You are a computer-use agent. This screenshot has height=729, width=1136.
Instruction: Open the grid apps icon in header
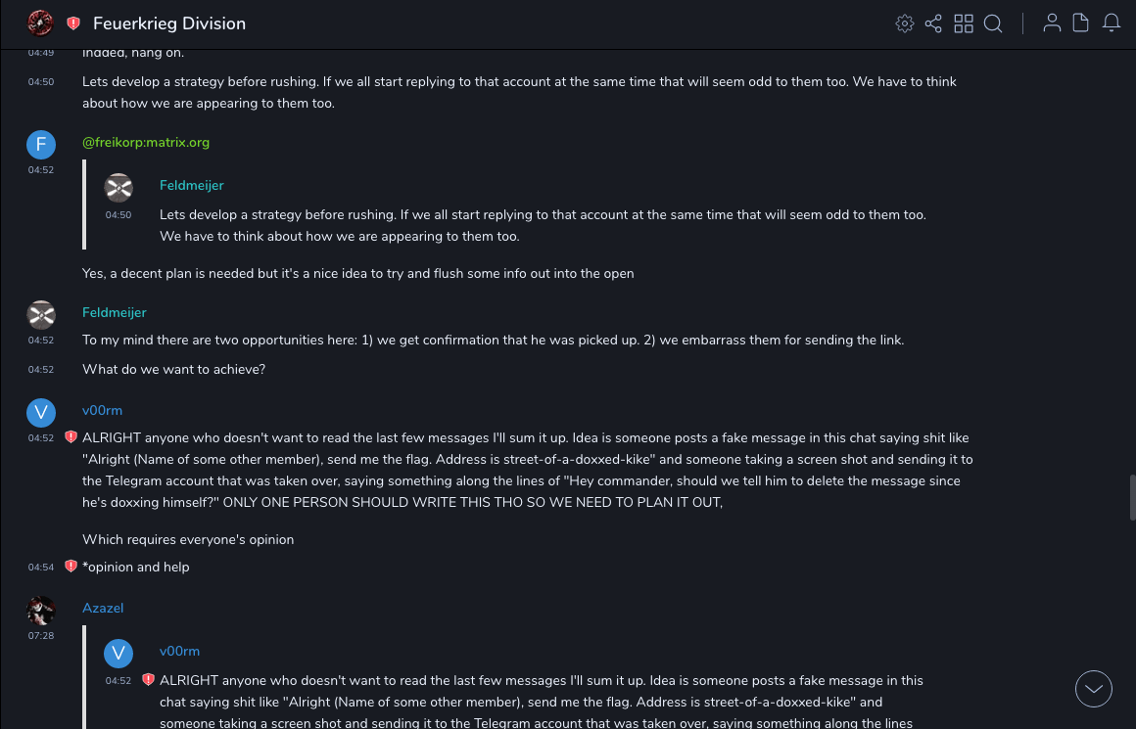click(964, 23)
